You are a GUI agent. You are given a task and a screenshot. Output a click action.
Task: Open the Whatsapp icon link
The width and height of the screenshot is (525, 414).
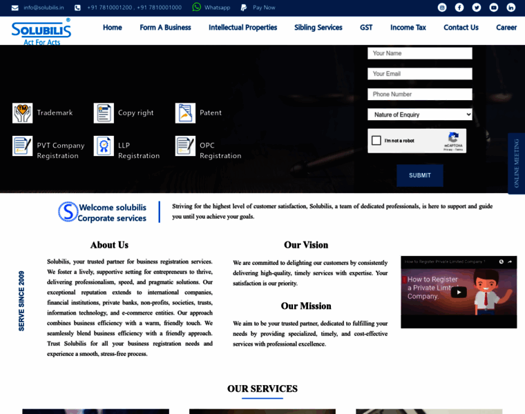coord(197,7)
